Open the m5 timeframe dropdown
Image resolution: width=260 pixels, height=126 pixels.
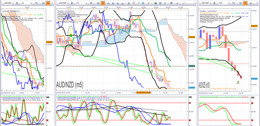point(86,3)
